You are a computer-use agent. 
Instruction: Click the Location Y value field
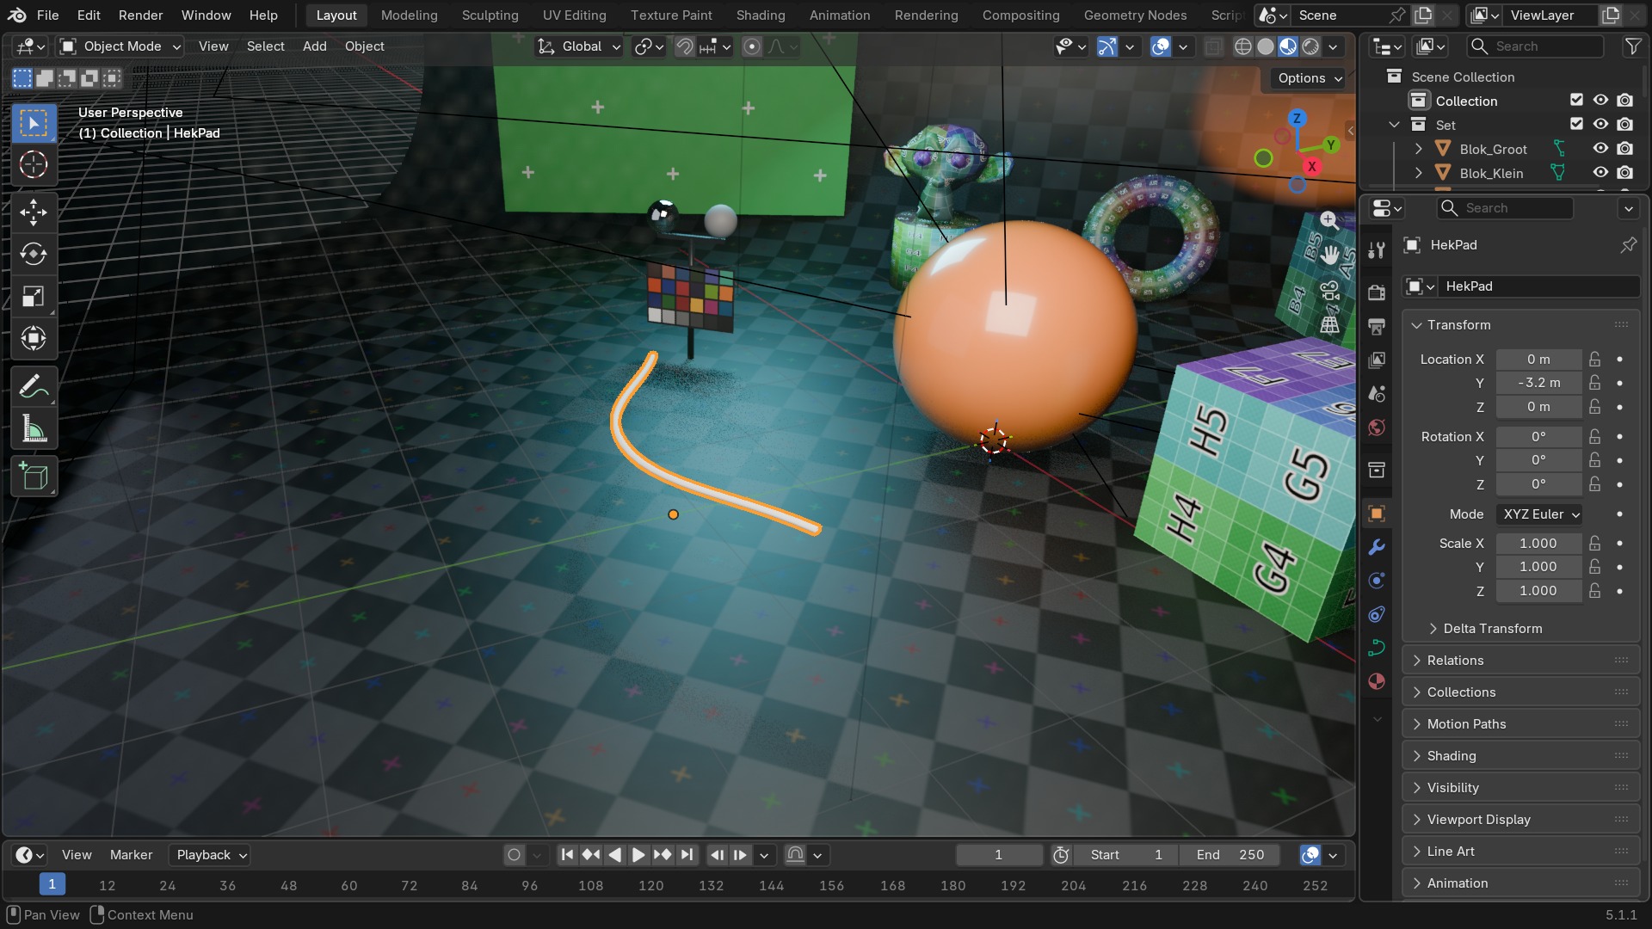pyautogui.click(x=1538, y=383)
